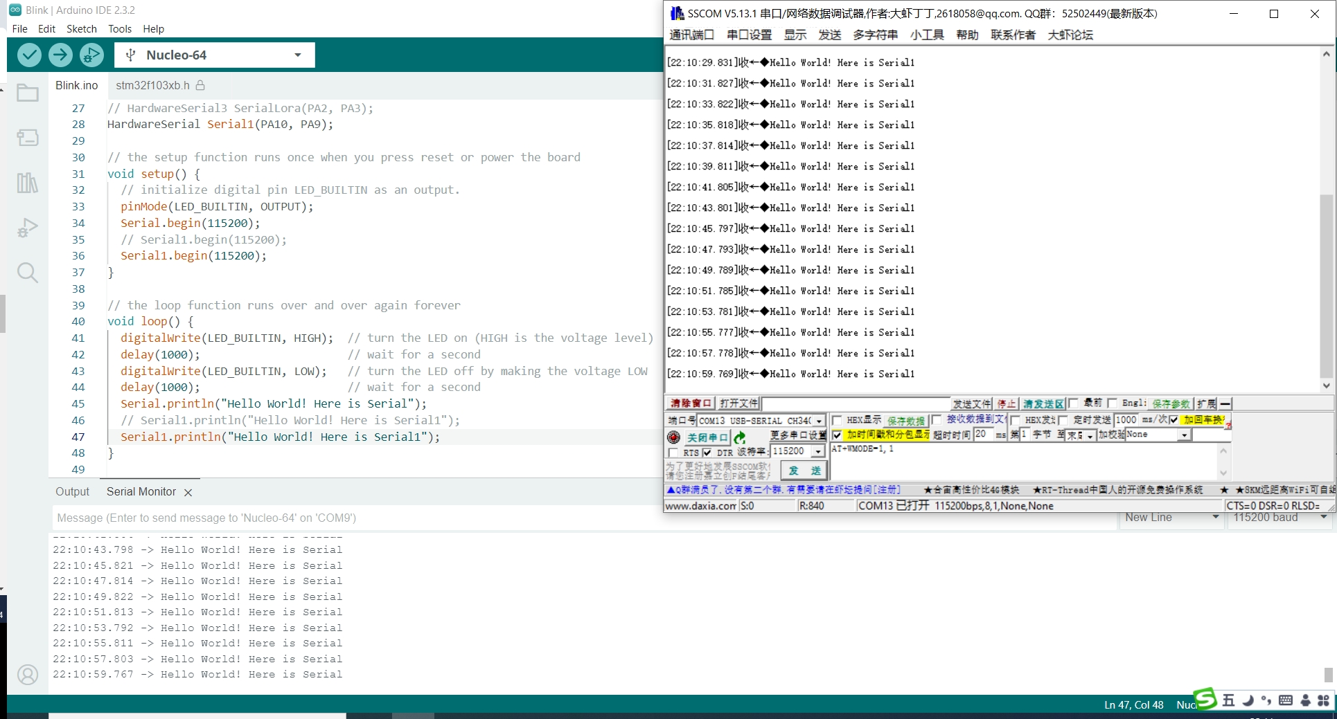Click the lock icon on stm32f103xb.h tab
Viewport: 1337px width, 719px height.
coord(200,85)
